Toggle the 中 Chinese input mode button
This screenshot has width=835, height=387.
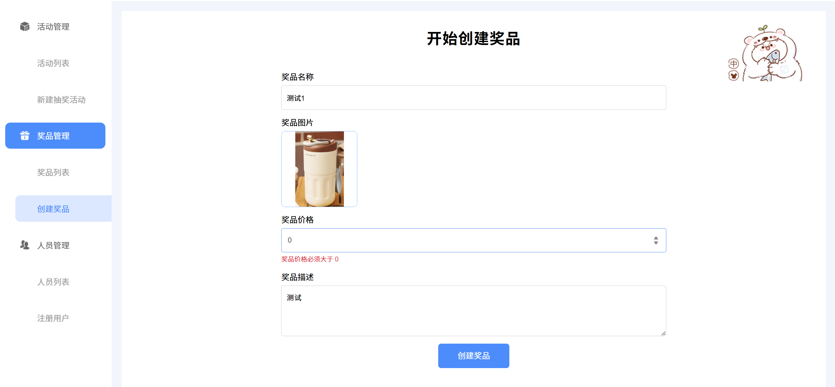click(734, 64)
